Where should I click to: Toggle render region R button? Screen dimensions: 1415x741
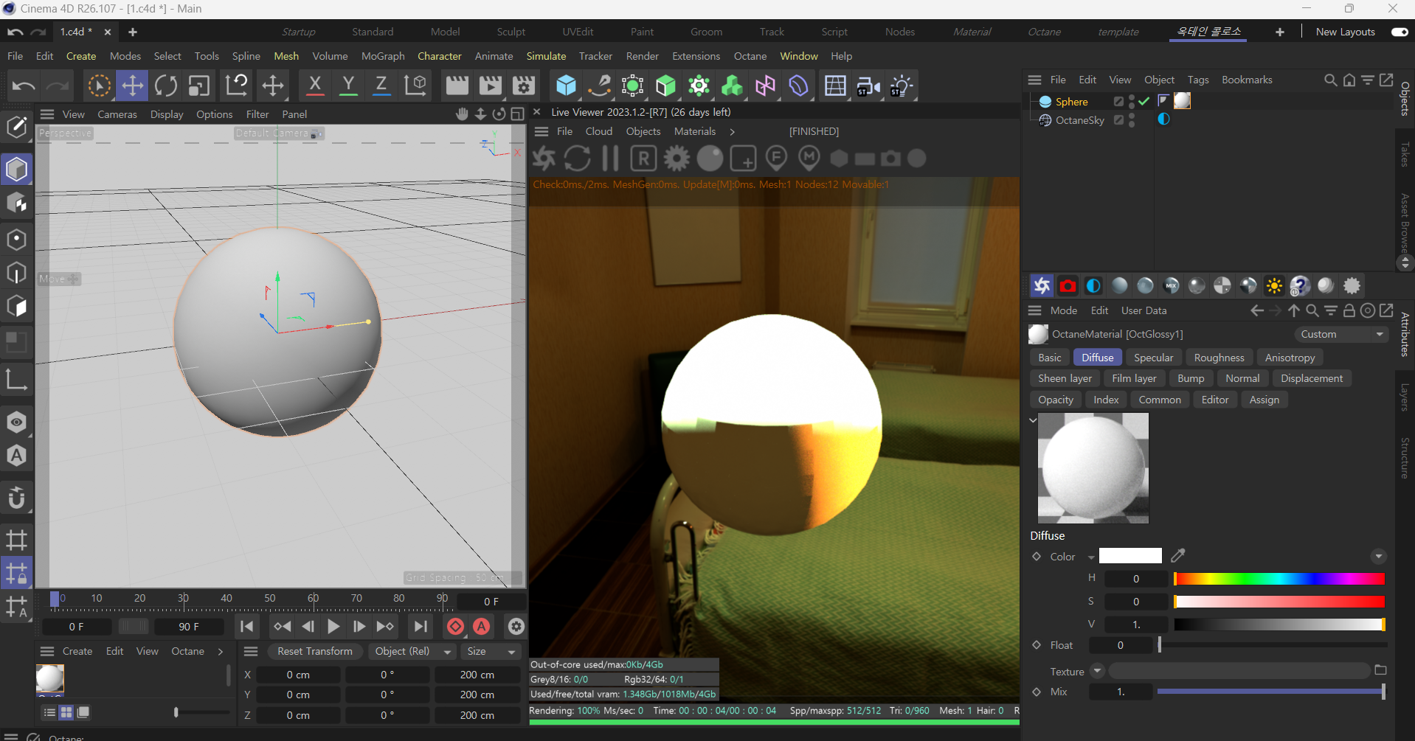(x=643, y=158)
